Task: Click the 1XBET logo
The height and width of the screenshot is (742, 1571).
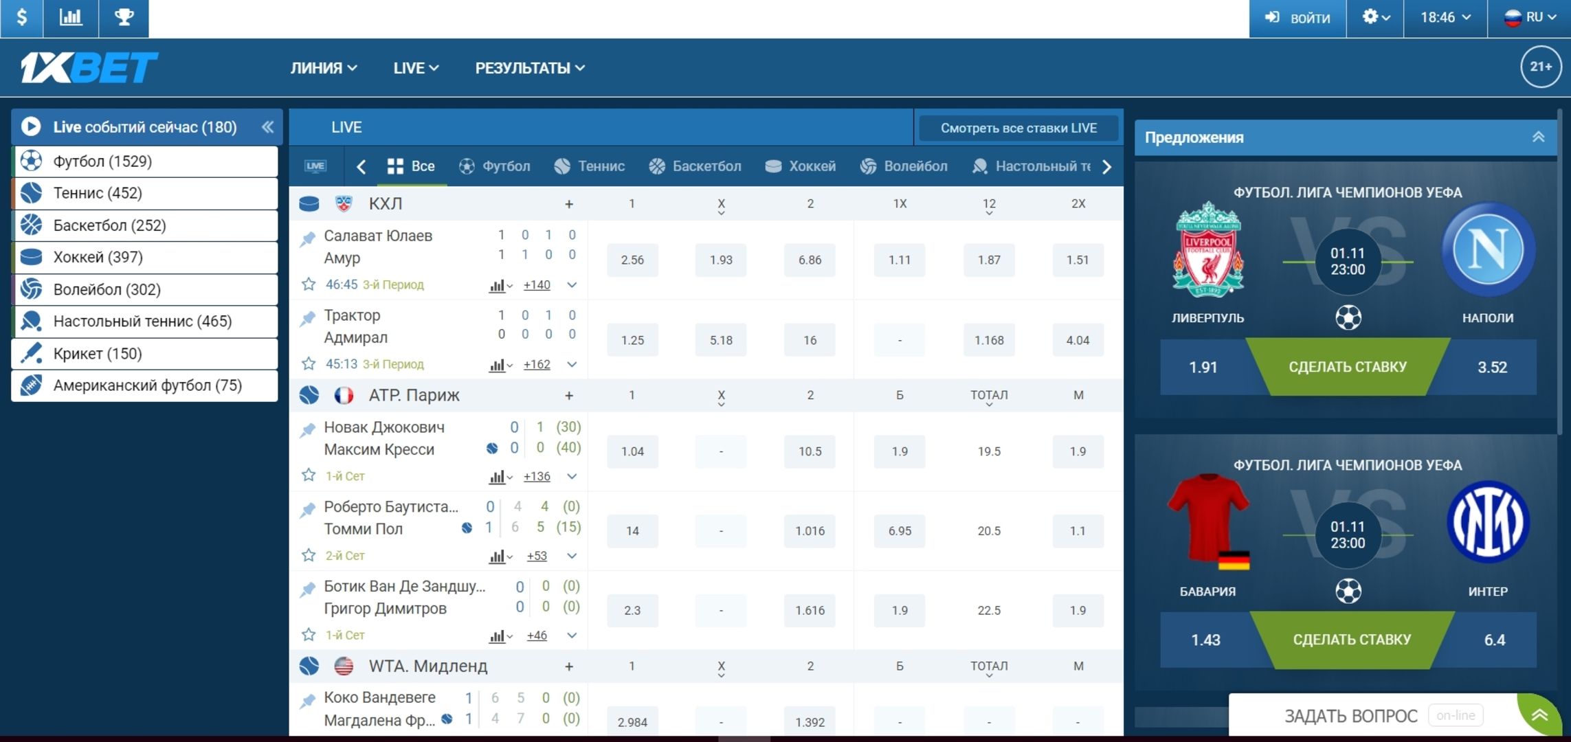Action: click(x=89, y=67)
